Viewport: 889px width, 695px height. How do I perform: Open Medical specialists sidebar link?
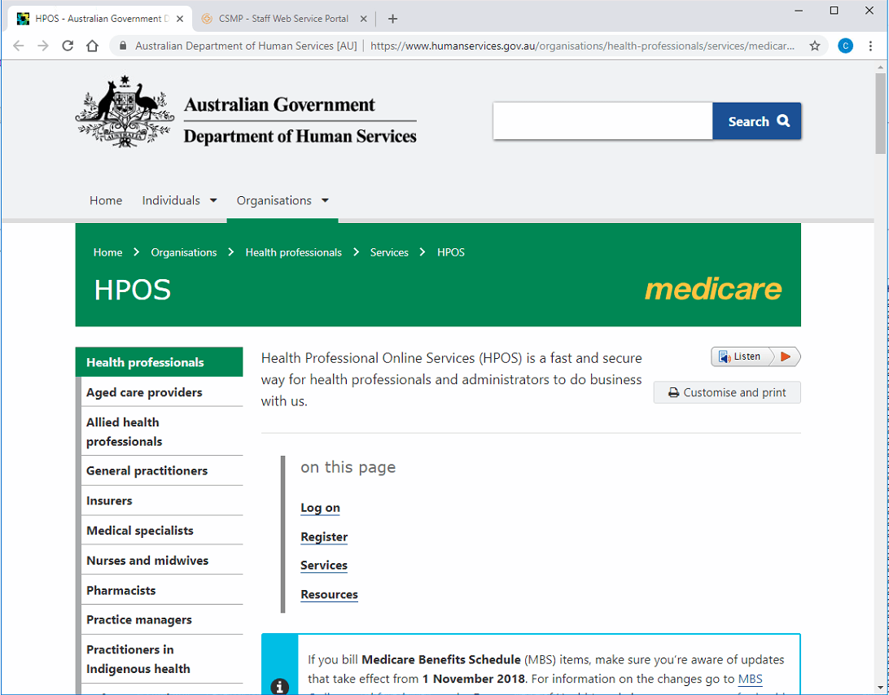(x=139, y=531)
